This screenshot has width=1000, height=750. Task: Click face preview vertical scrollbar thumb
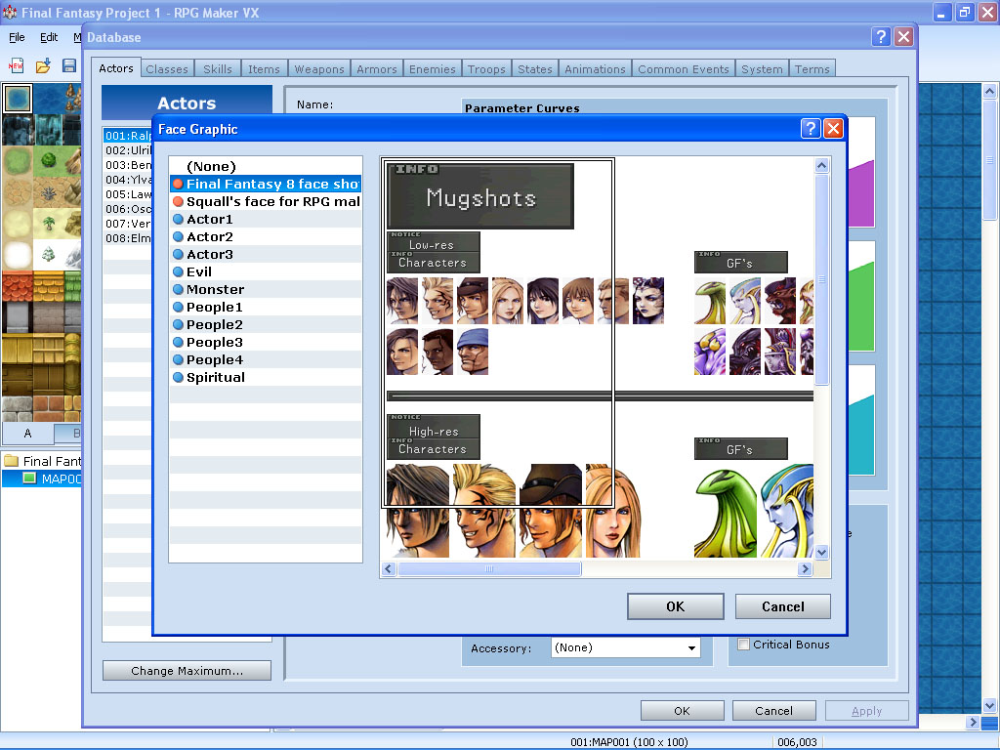click(821, 279)
